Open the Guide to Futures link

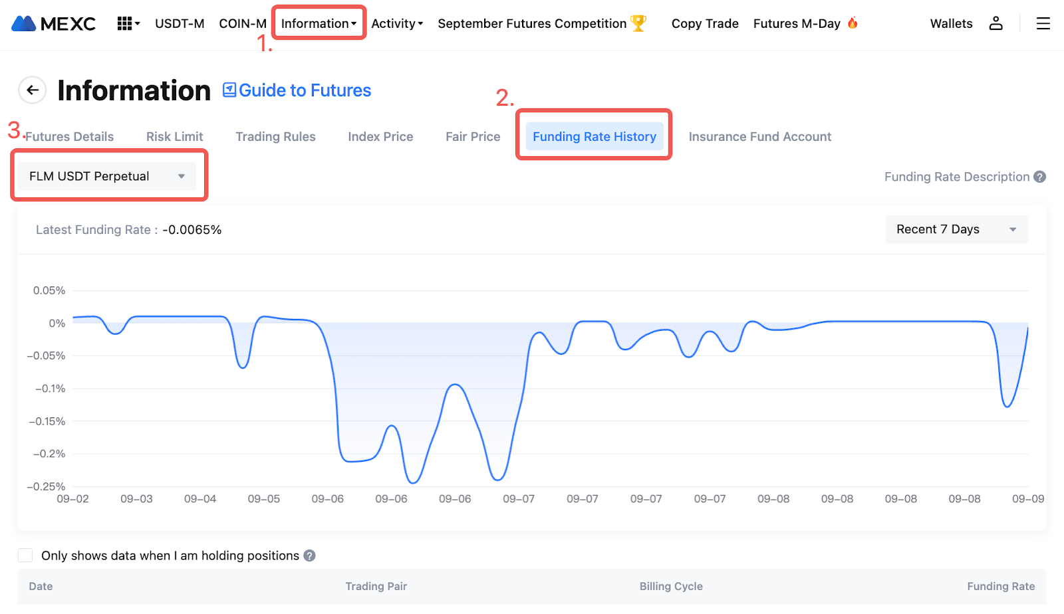pos(297,90)
